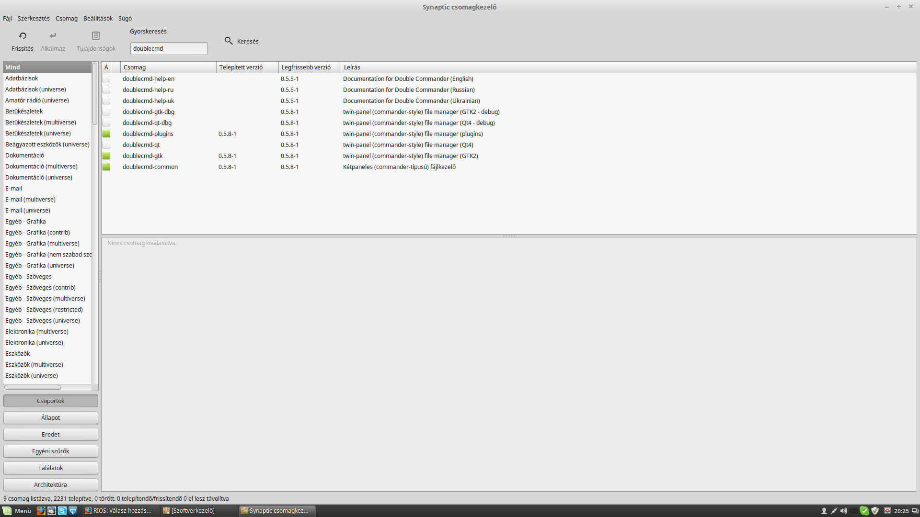Launch Skype from the panel launcher
Viewport: 920px width, 517px height.
tap(62, 511)
